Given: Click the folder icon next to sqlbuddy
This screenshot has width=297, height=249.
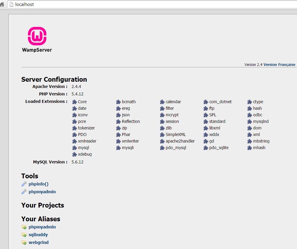Looking at the screenshot, I should coord(24,235).
